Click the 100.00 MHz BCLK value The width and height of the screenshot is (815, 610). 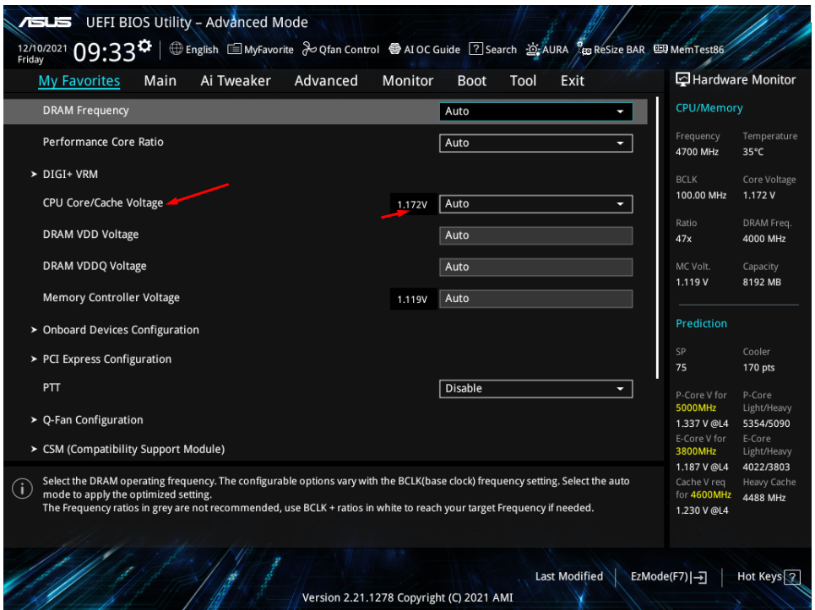tap(701, 196)
